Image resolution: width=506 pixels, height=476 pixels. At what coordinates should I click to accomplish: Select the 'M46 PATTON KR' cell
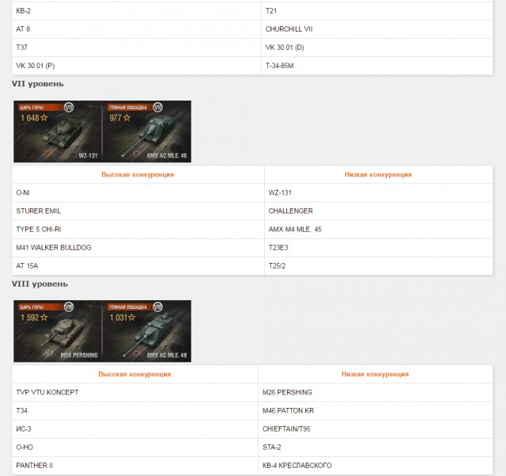(376, 411)
